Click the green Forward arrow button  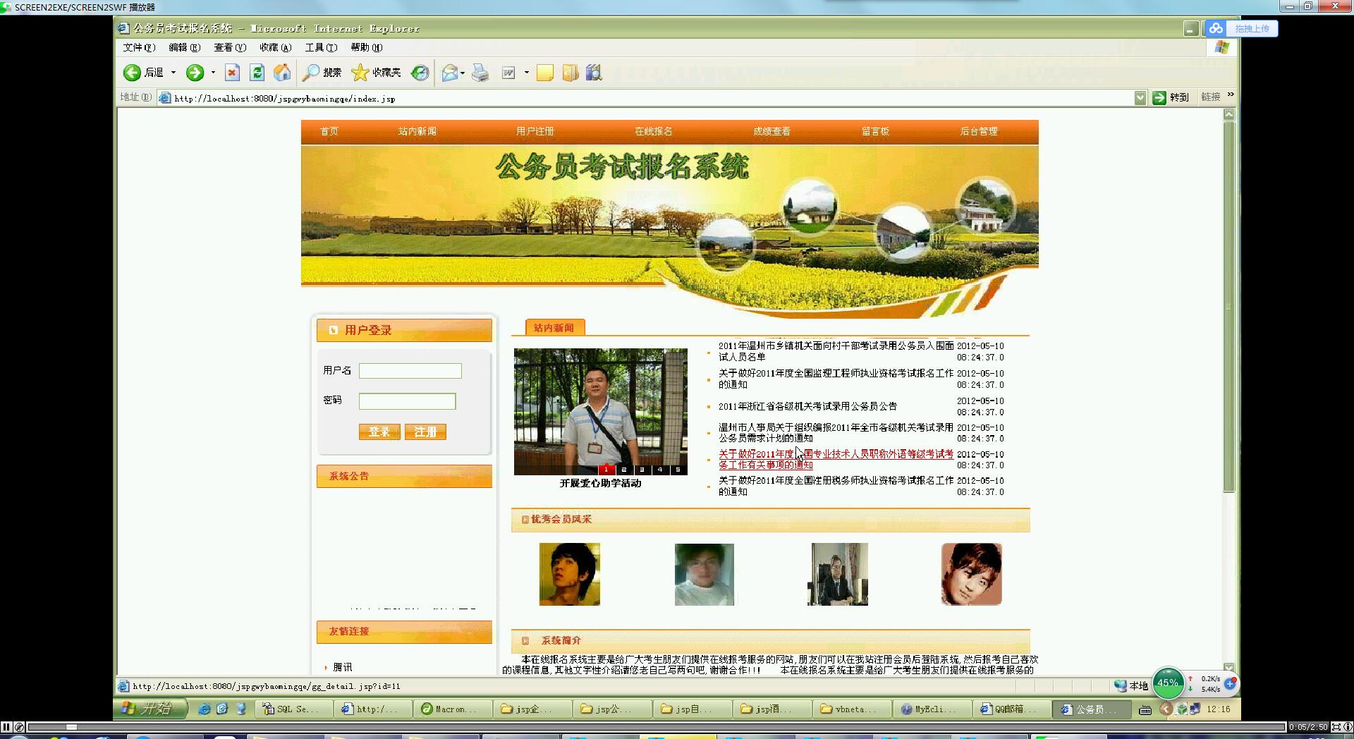(x=195, y=73)
